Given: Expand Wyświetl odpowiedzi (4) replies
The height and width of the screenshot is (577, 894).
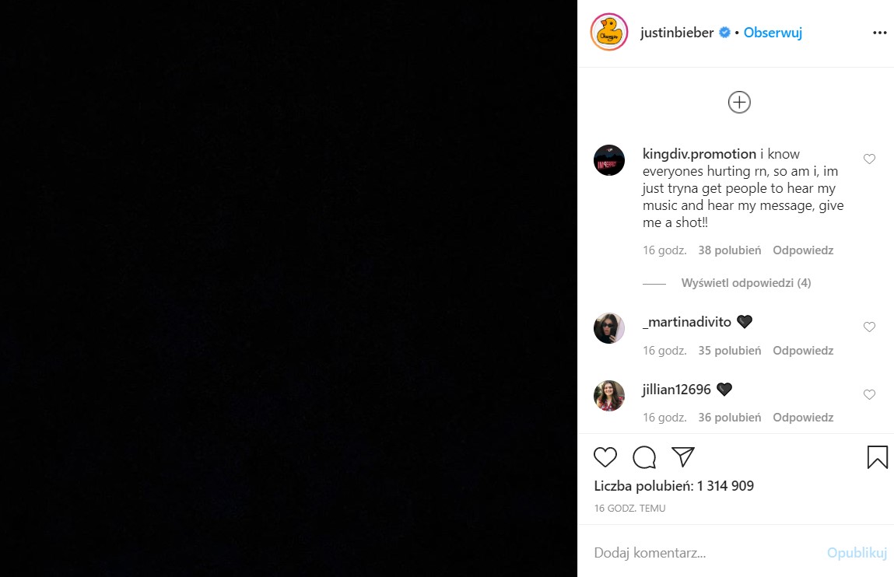Looking at the screenshot, I should coord(745,283).
